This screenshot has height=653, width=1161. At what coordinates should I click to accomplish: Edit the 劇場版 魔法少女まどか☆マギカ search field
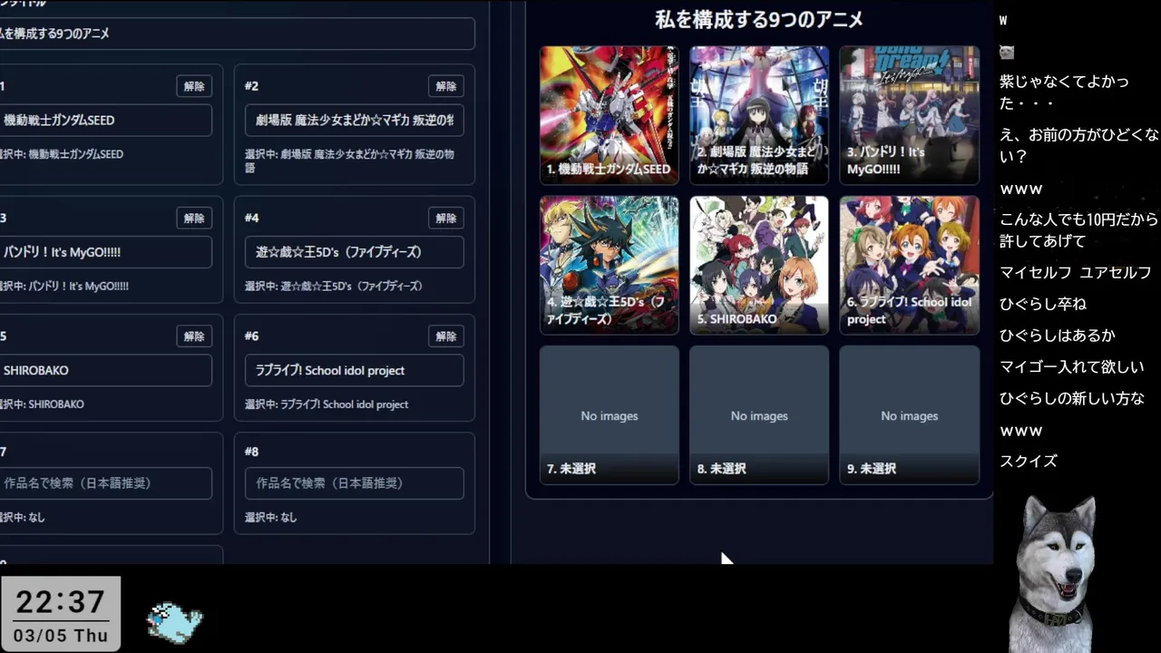pos(354,120)
